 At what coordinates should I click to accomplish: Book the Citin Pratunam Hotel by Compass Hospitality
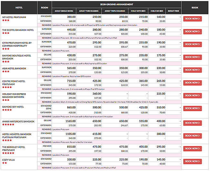click(x=193, y=44)
